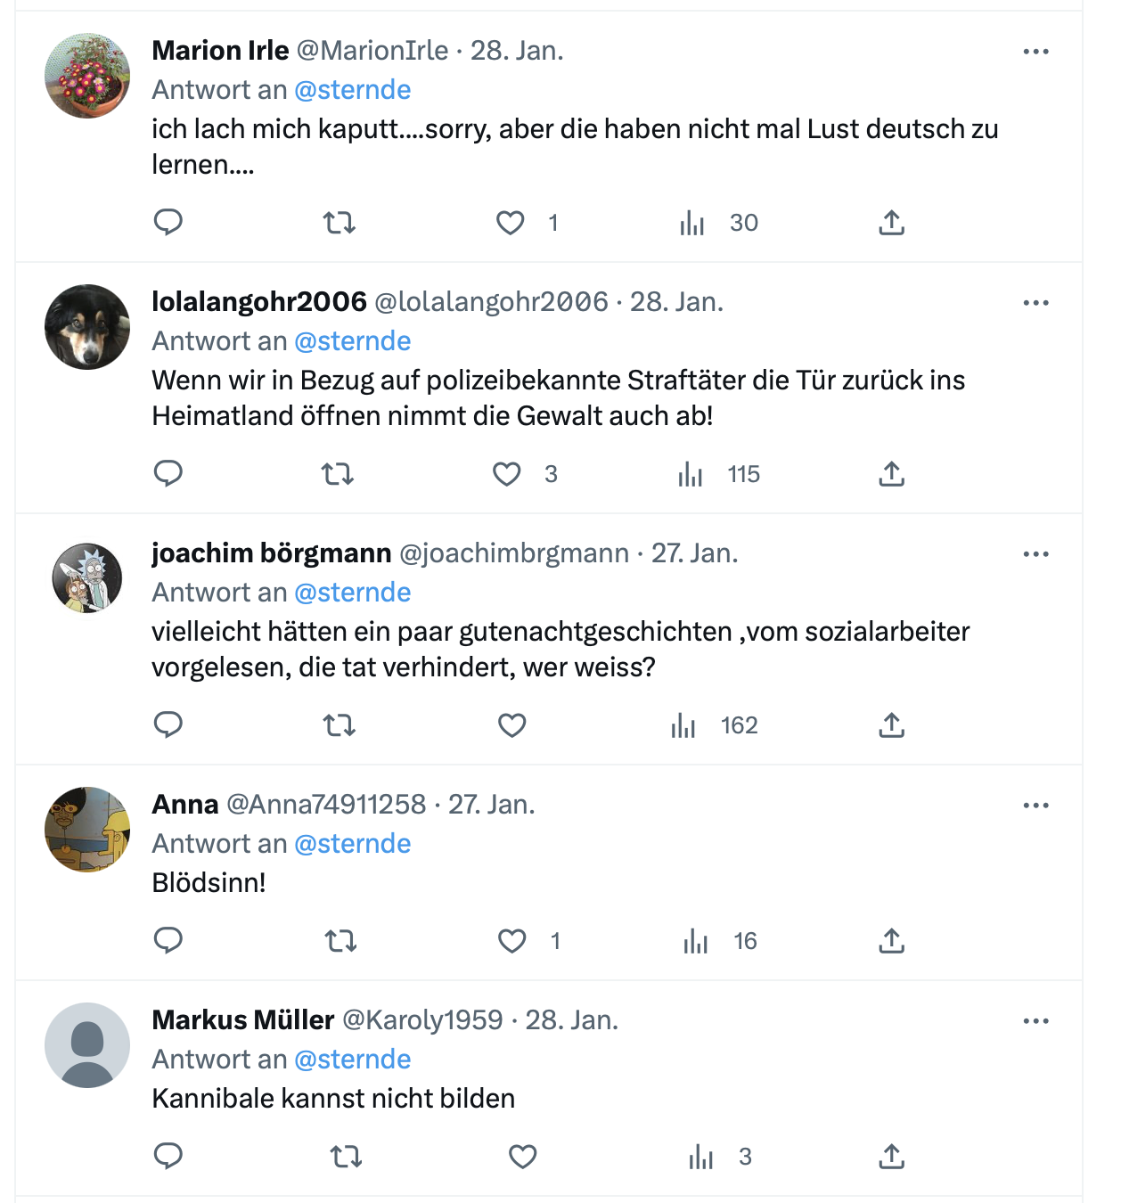View analytics for Anna's tweet

pyautogui.click(x=696, y=940)
